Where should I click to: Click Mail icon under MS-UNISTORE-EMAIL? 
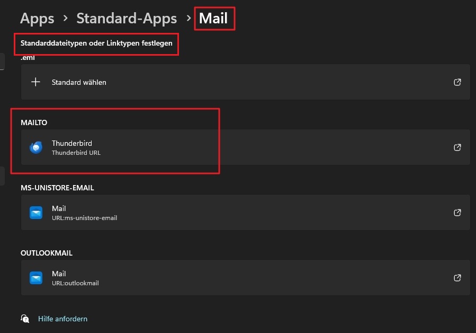(36, 213)
